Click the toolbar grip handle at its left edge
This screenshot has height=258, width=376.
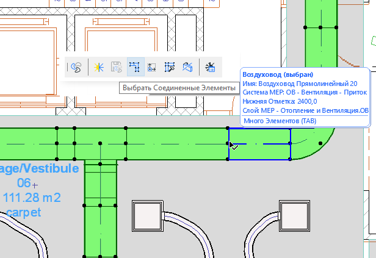click(67, 67)
